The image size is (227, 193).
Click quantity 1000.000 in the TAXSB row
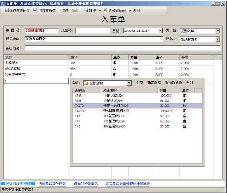[x=166, y=111]
